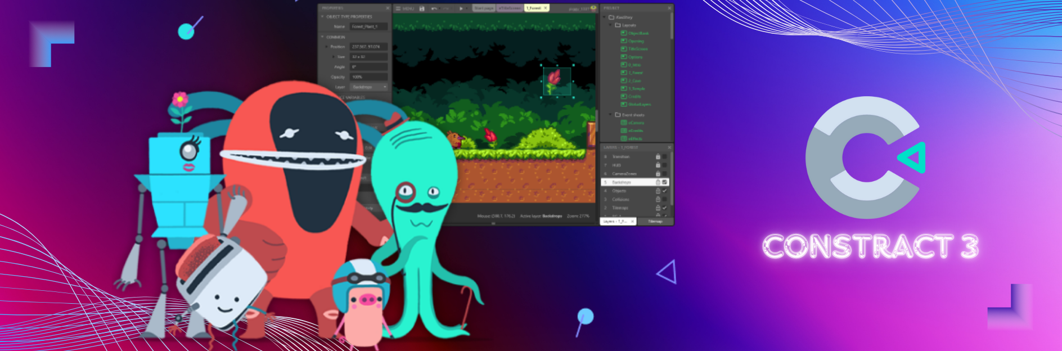
Task: Switch to the Start page tab
Action: 483,8
